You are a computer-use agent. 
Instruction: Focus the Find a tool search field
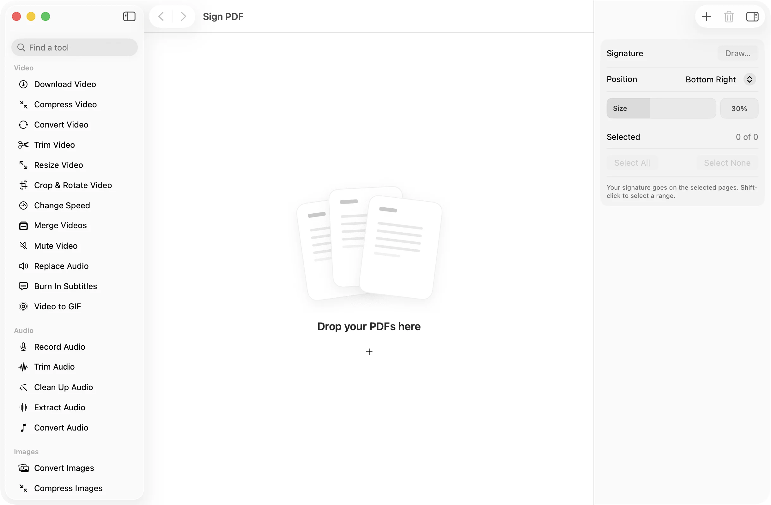coord(75,48)
